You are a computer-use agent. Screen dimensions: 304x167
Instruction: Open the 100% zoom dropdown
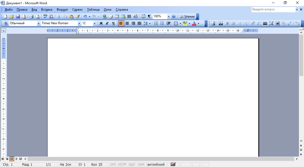[x=169, y=16]
